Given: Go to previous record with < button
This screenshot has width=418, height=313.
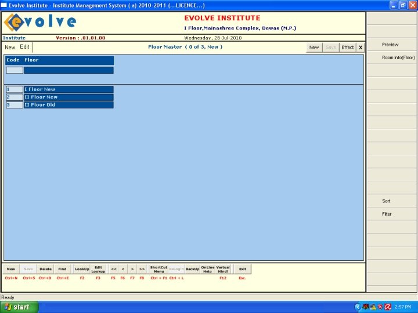Looking at the screenshot, I should (123, 269).
